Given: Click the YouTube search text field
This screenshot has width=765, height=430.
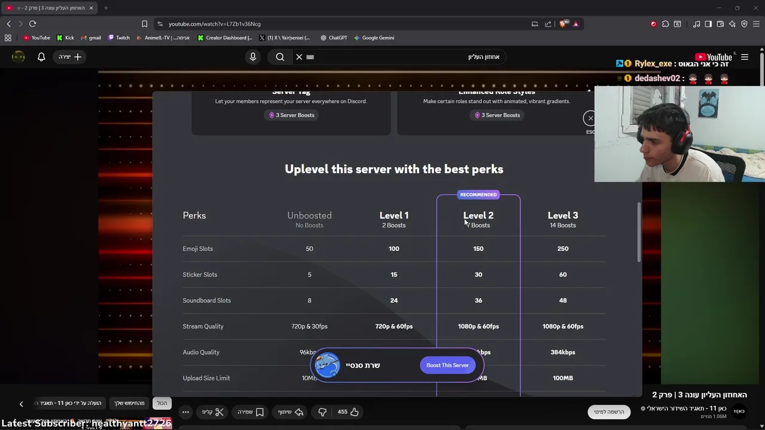Looking at the screenshot, I should (x=406, y=57).
